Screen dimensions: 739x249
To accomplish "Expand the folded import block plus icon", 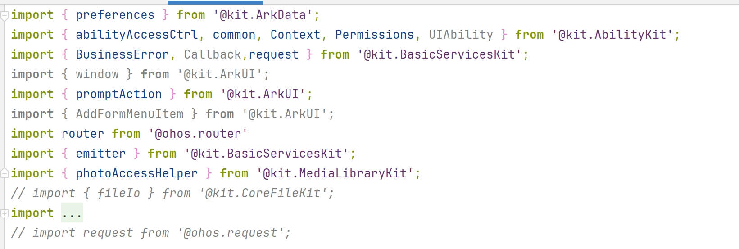I will tap(5, 213).
